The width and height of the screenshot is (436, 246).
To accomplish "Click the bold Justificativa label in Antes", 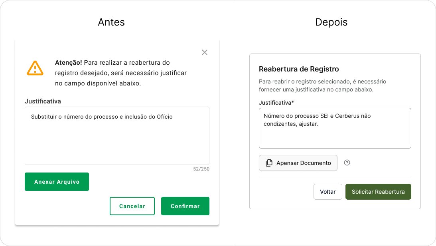I will (x=43, y=101).
